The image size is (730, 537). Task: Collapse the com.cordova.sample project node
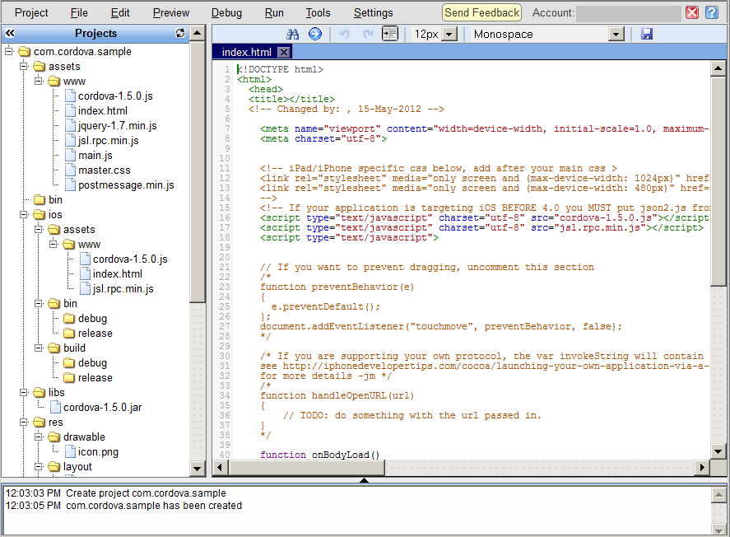pyautogui.click(x=9, y=51)
